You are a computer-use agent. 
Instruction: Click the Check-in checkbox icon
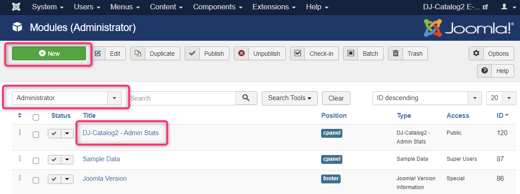(x=298, y=53)
